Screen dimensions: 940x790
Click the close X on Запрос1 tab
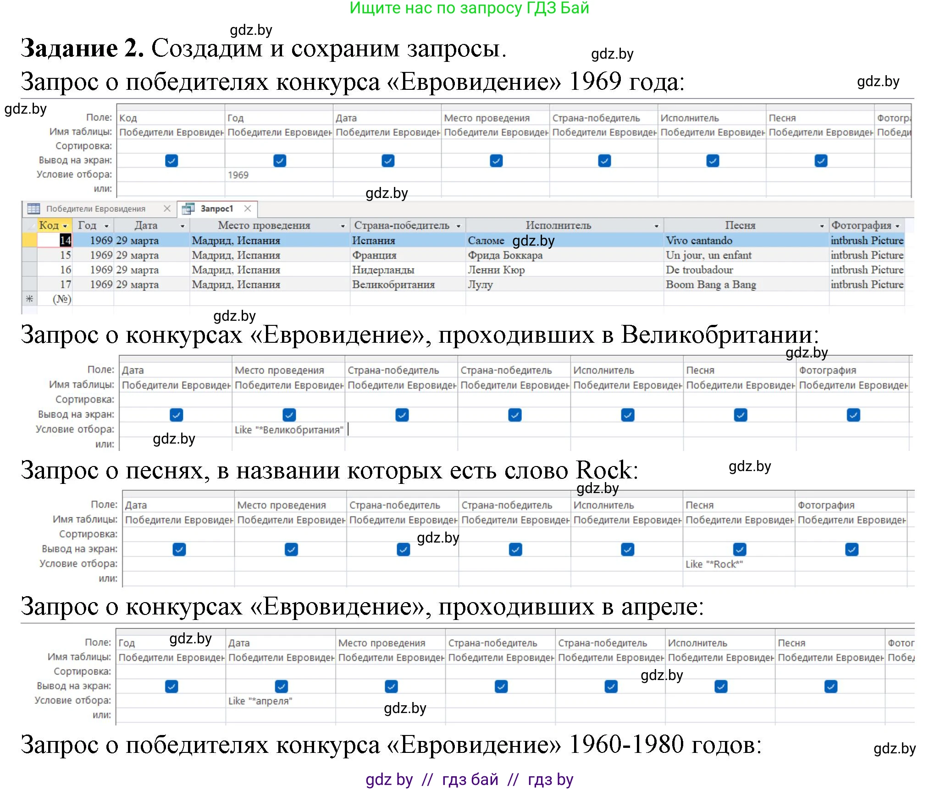[x=247, y=208]
